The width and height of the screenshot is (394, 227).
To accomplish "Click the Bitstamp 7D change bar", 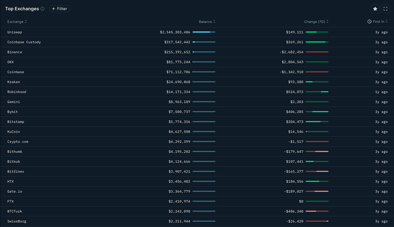I will click(317, 122).
